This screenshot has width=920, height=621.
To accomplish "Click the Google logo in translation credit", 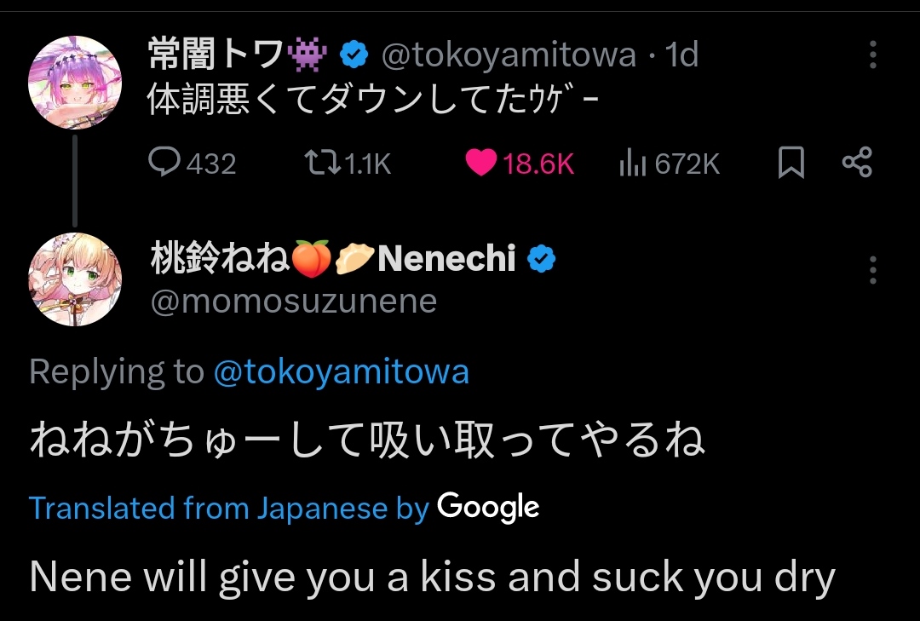I will [488, 507].
